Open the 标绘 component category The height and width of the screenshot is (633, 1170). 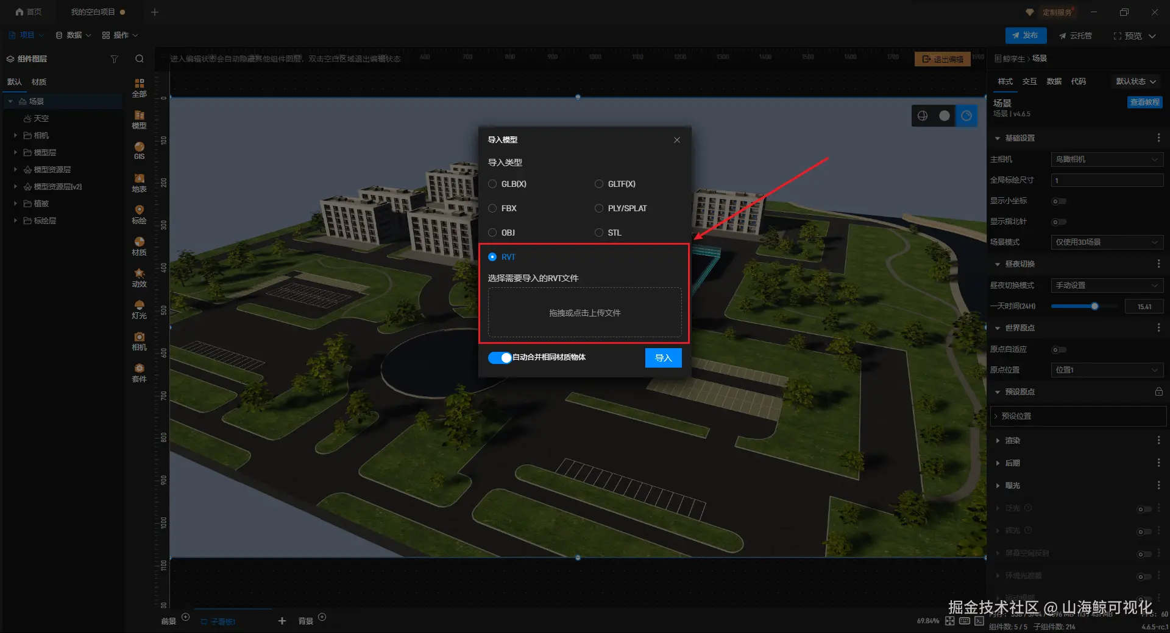(x=139, y=214)
